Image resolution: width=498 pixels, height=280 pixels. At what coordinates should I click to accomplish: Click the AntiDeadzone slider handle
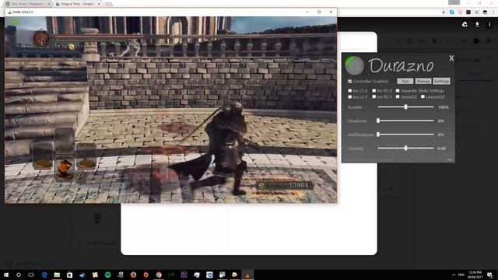click(378, 135)
